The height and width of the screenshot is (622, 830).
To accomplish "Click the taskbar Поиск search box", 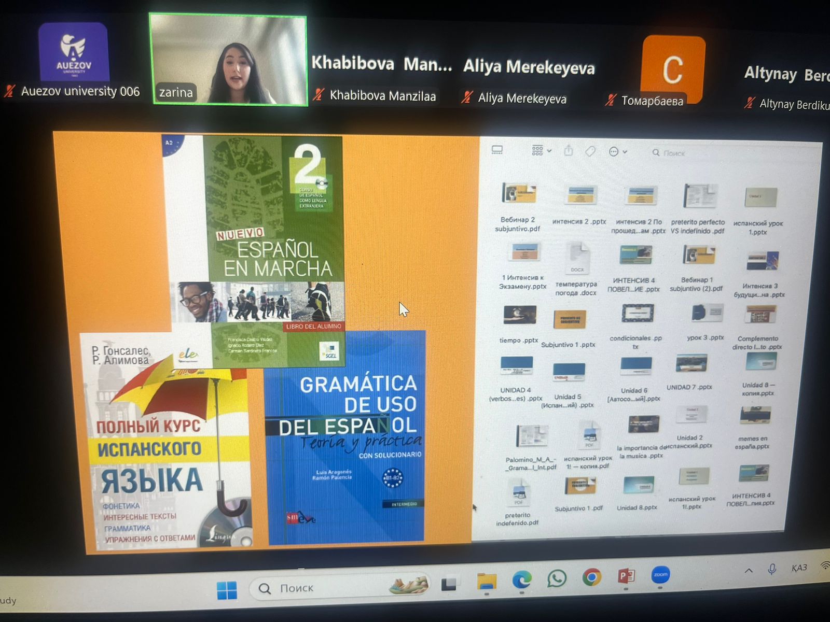I will (x=340, y=587).
